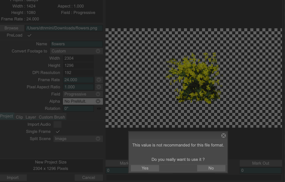Edit the file path field

click(64, 28)
